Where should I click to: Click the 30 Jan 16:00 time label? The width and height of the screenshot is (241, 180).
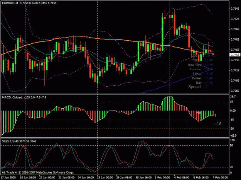pyautogui.click(x=143, y=178)
